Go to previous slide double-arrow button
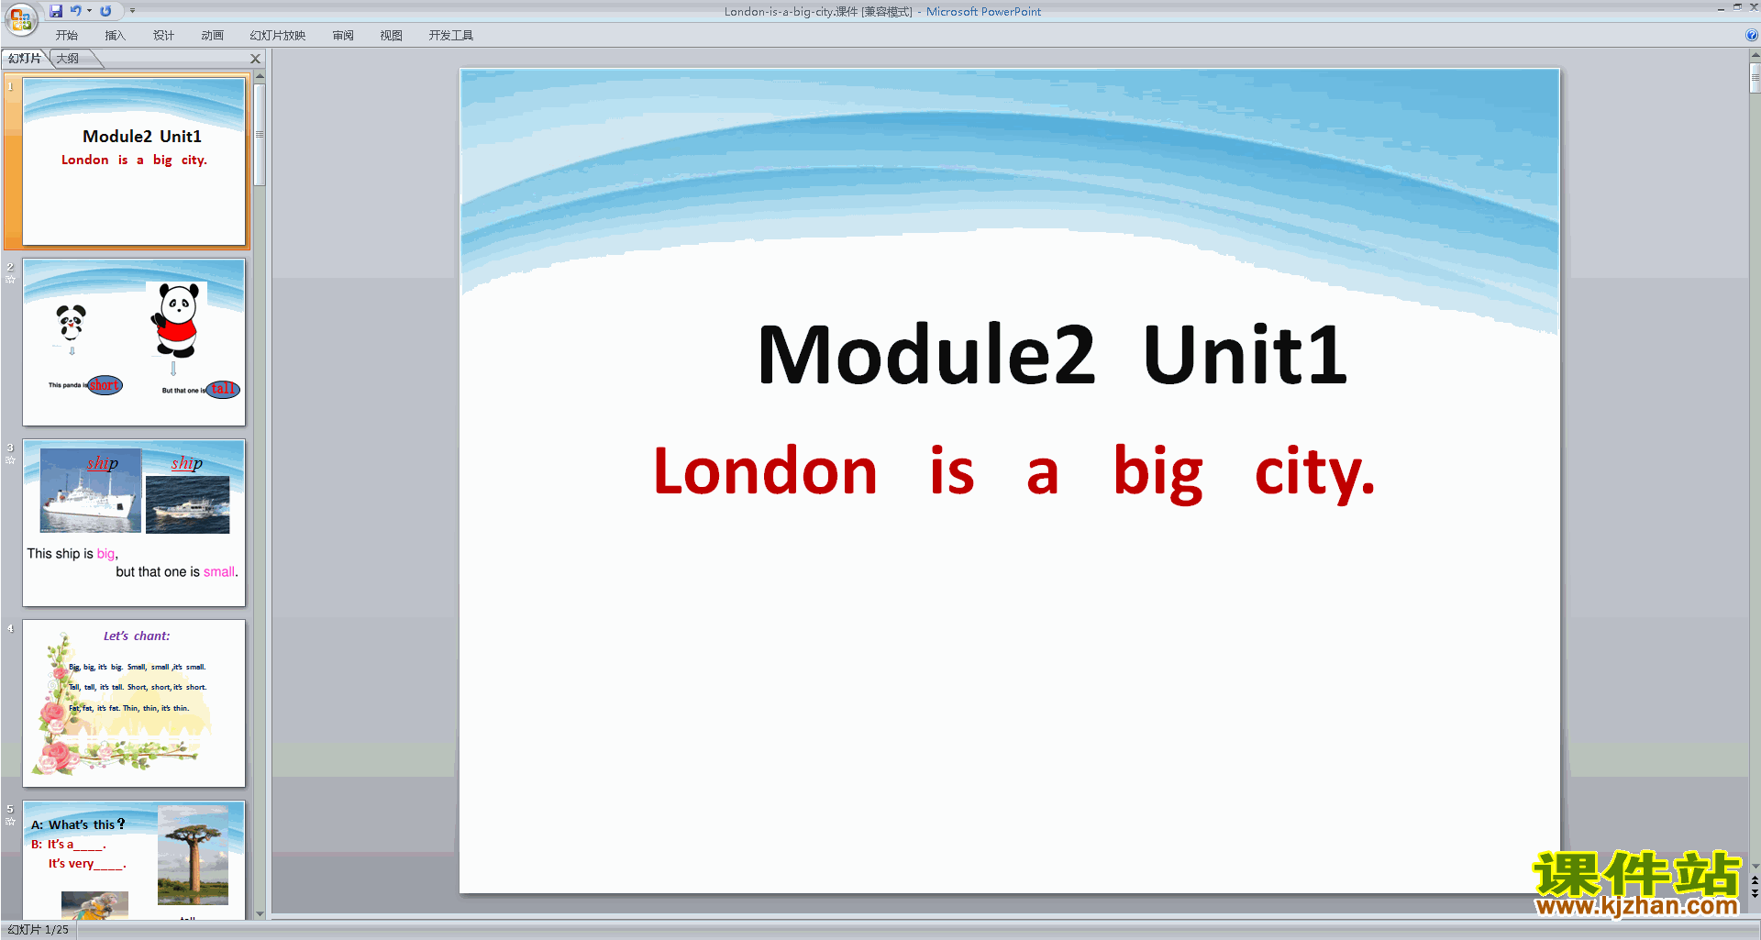 tap(1755, 880)
